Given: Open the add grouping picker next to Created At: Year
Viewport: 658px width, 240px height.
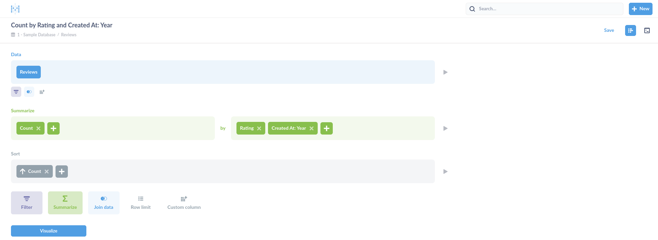Looking at the screenshot, I should point(326,128).
